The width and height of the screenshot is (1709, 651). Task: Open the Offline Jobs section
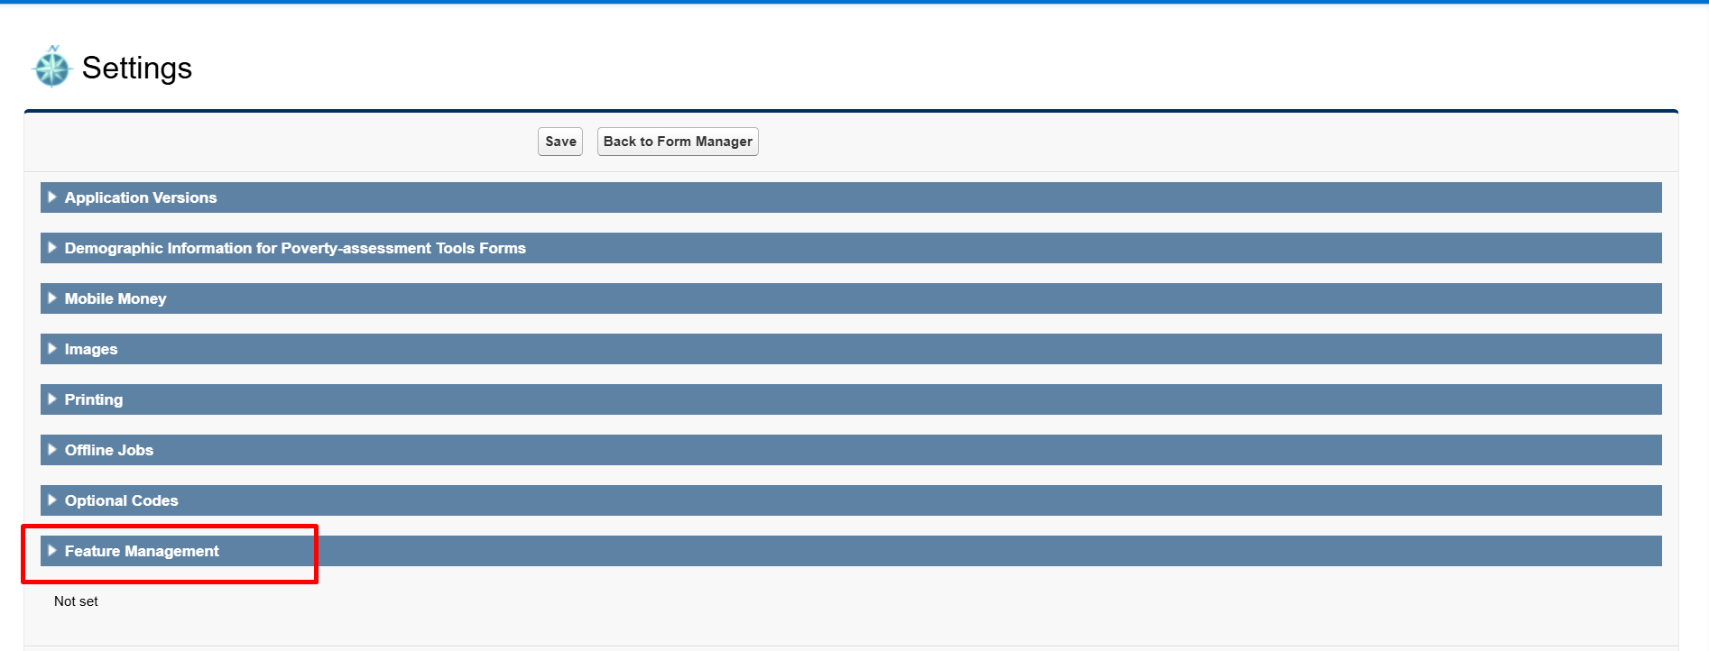click(x=108, y=450)
